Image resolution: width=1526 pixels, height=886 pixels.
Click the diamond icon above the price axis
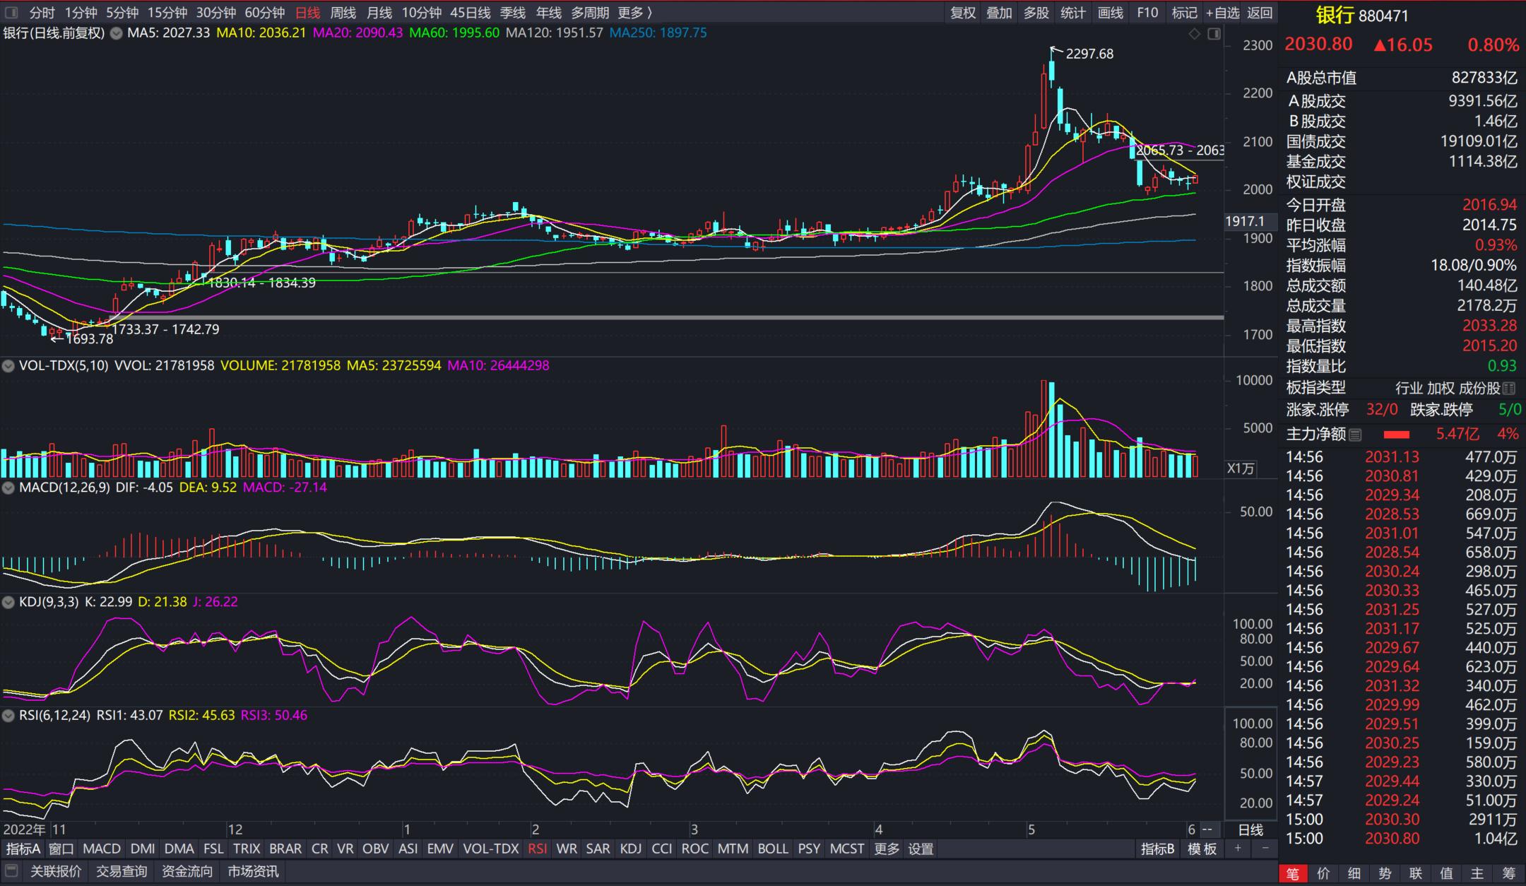coord(1195,34)
